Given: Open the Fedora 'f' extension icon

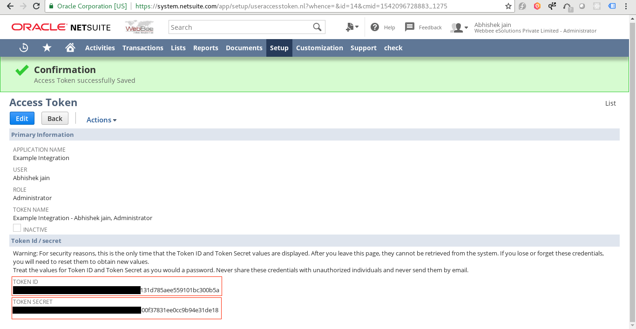Looking at the screenshot, I should pos(522,7).
